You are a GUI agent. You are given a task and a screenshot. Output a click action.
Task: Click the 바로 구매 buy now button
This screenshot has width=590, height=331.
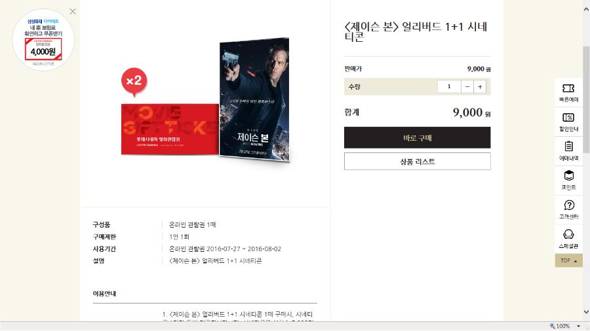418,138
